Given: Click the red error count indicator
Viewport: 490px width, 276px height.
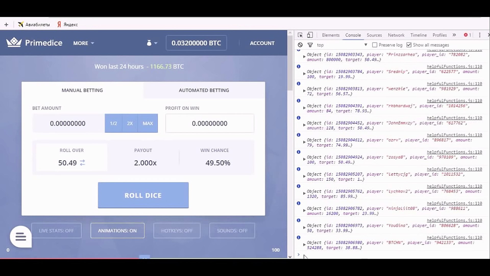Looking at the screenshot, I should coord(468,35).
